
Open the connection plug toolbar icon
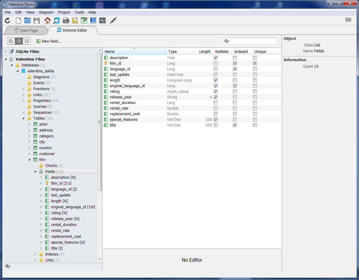113,20
